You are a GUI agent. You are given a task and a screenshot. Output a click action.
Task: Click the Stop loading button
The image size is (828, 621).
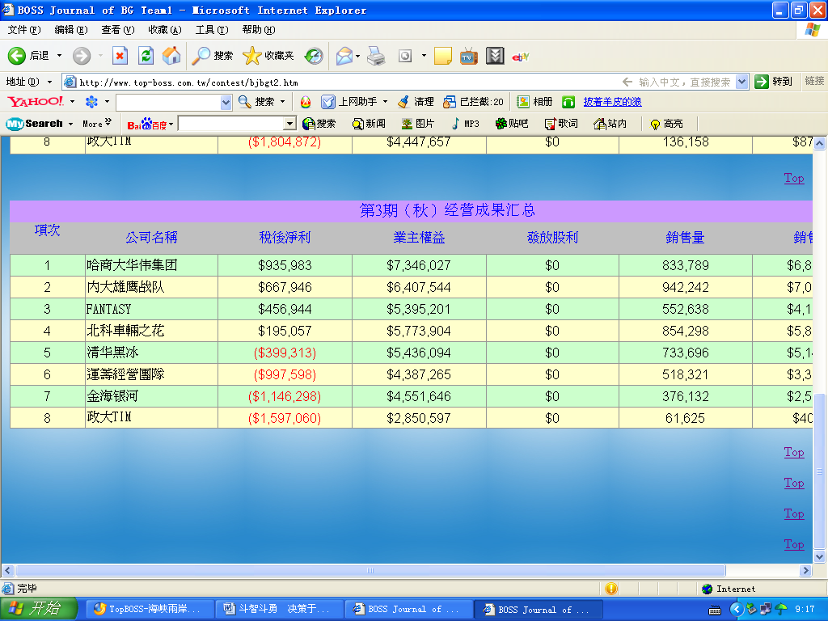[120, 56]
